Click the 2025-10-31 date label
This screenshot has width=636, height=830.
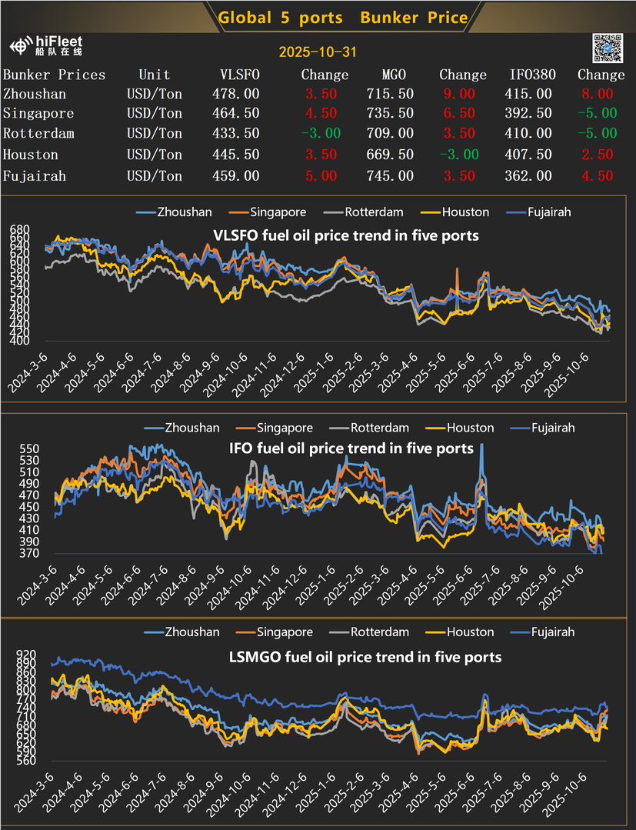pos(316,52)
